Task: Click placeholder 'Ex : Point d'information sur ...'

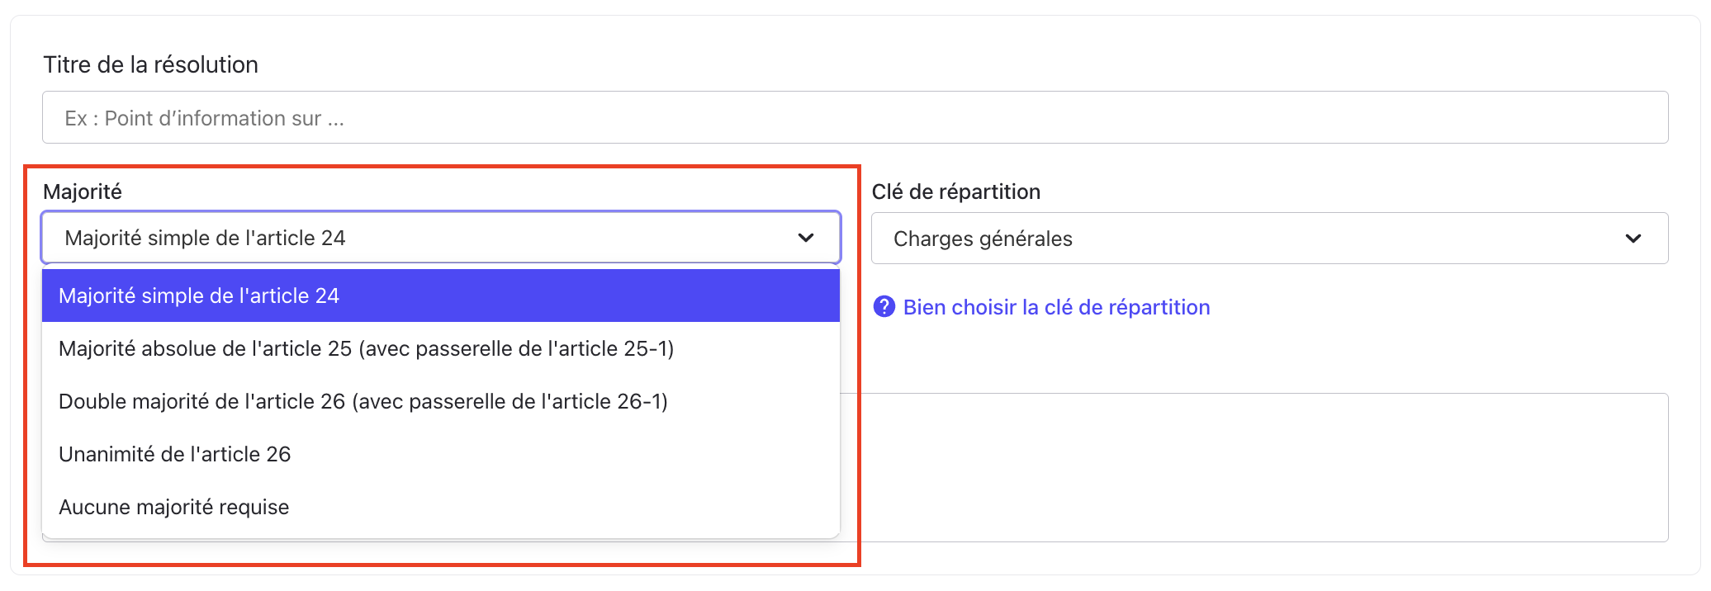Action: coord(205,118)
